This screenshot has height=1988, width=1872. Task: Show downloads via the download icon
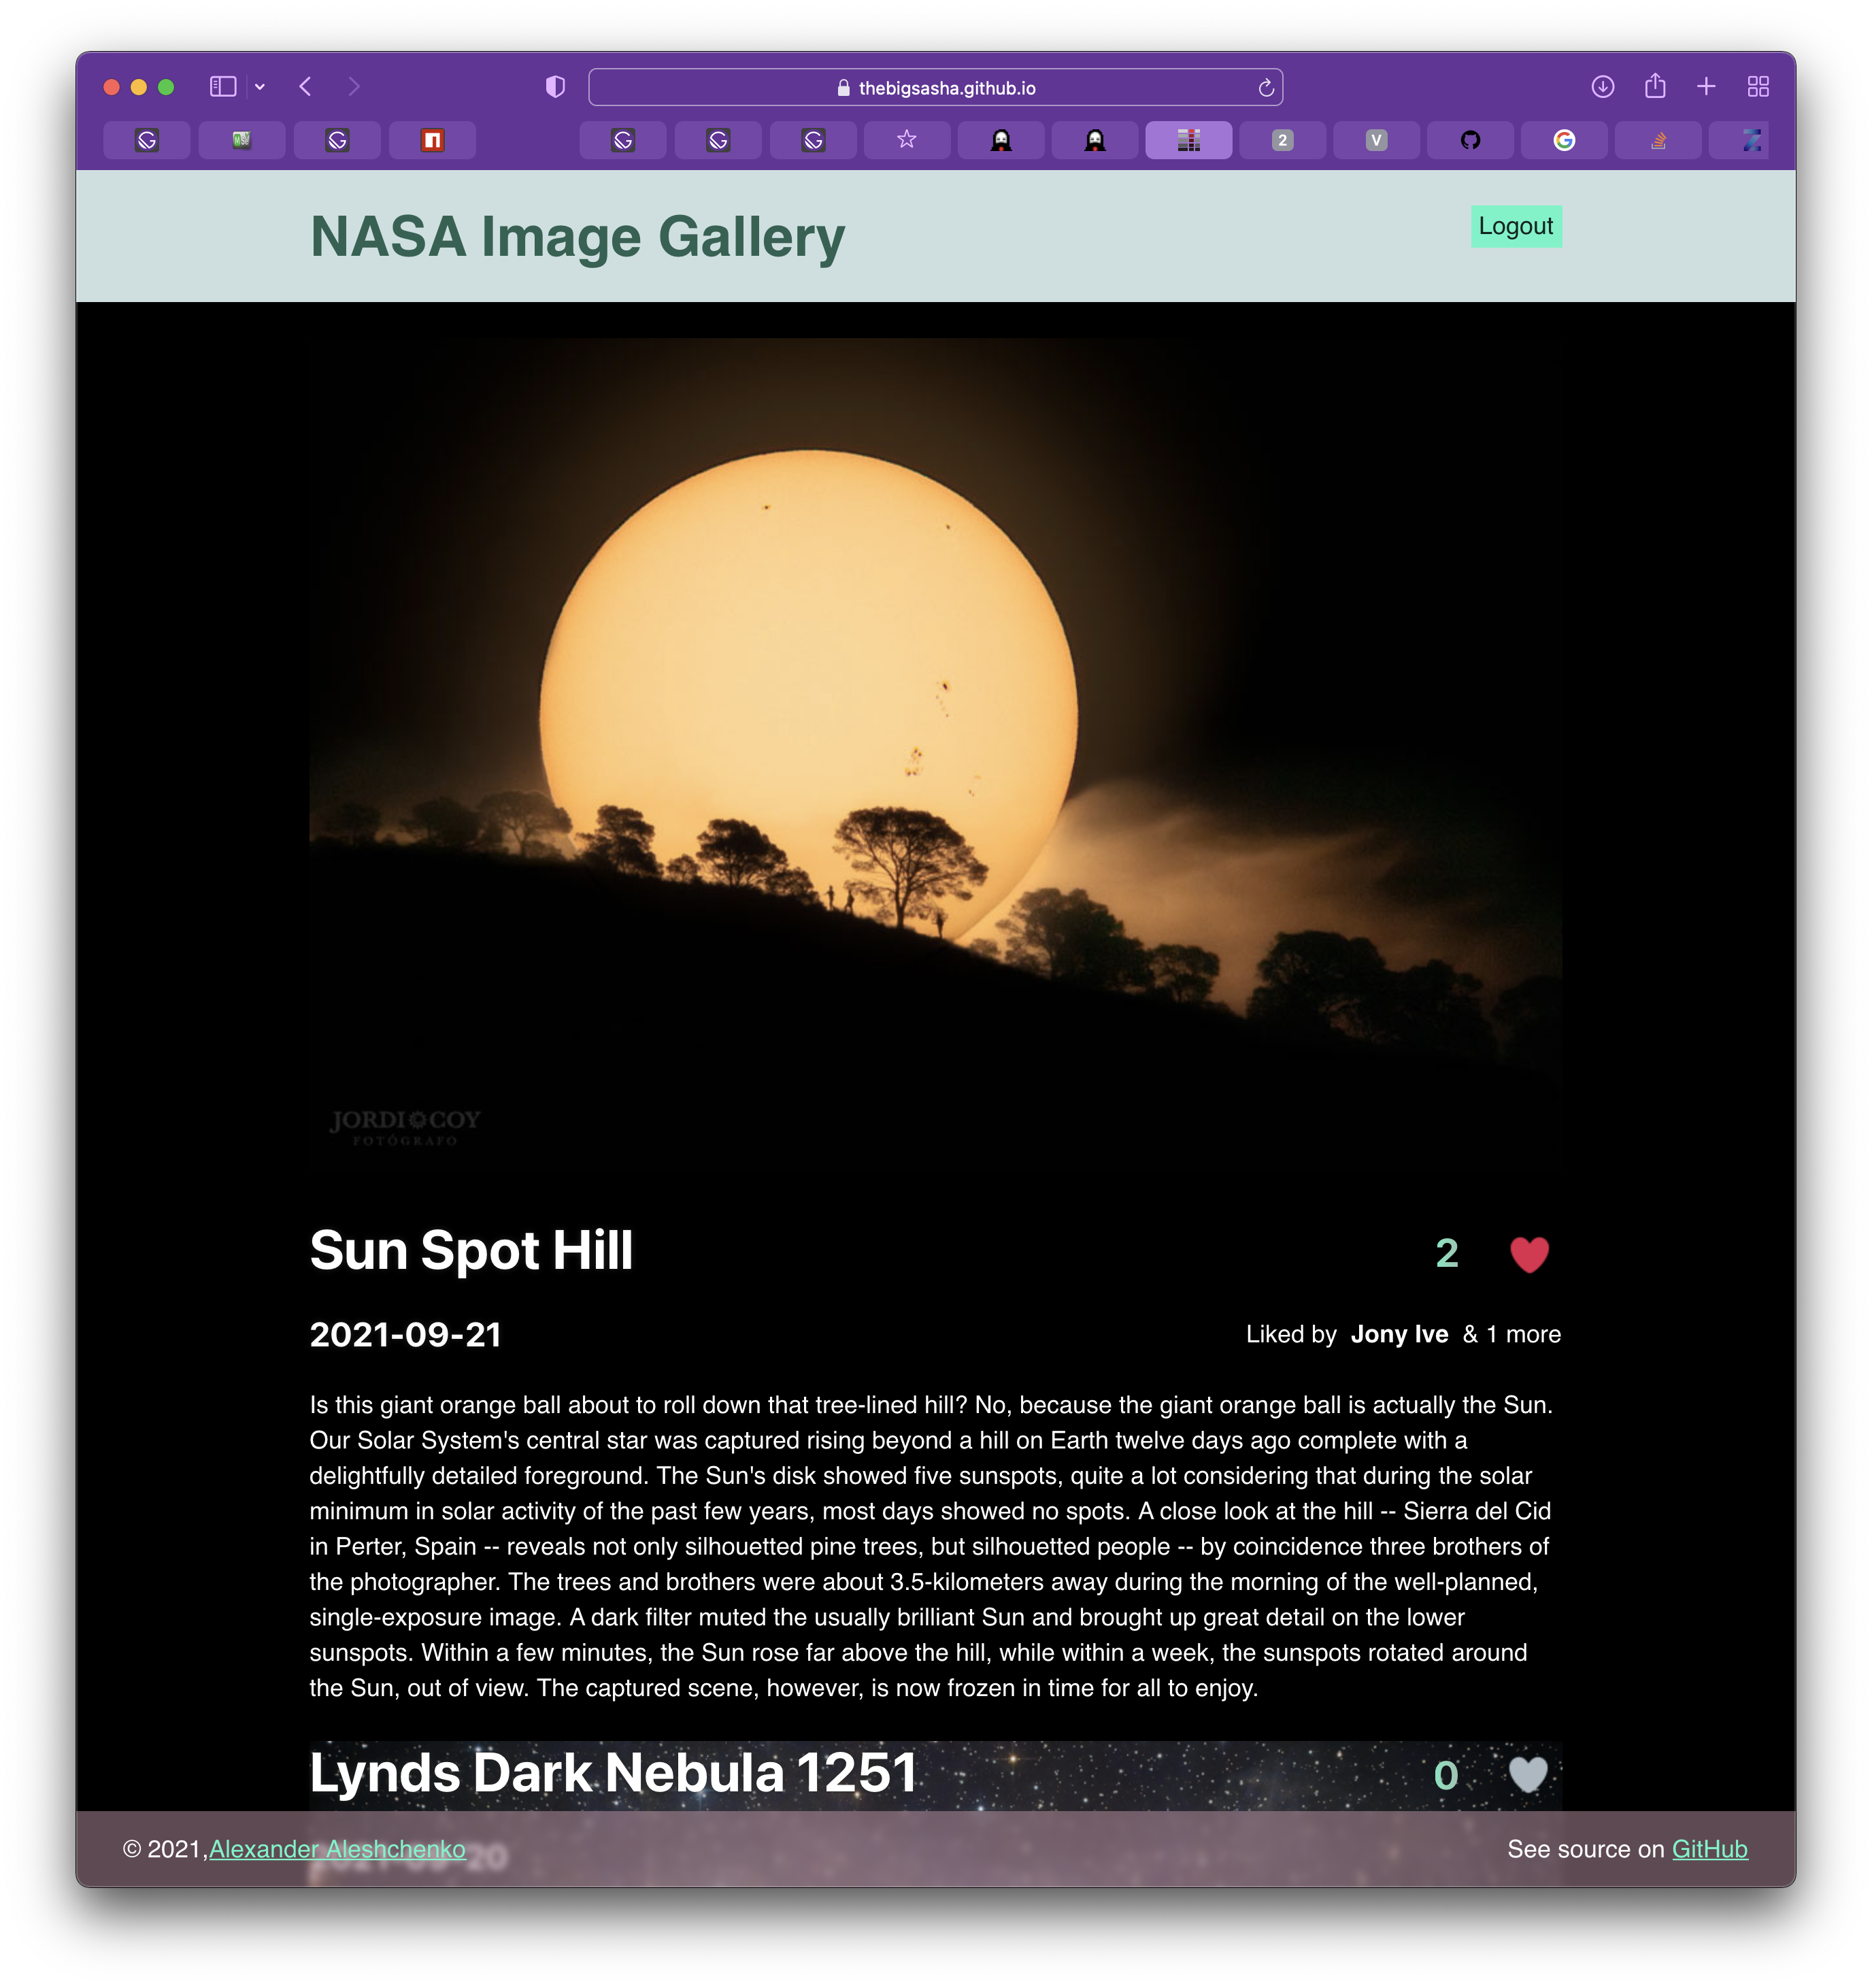1602,87
